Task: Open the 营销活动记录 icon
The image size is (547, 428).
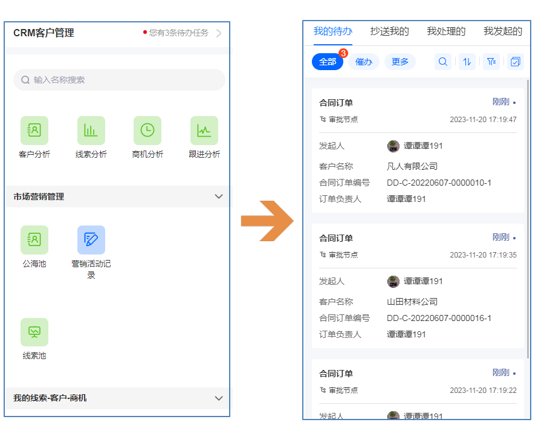Action: click(x=91, y=239)
